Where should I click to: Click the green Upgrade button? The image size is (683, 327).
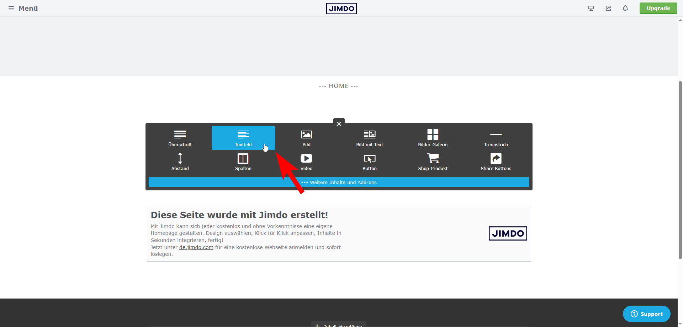658,8
